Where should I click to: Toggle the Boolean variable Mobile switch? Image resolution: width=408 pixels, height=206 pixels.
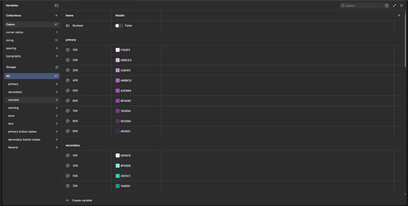click(x=119, y=26)
